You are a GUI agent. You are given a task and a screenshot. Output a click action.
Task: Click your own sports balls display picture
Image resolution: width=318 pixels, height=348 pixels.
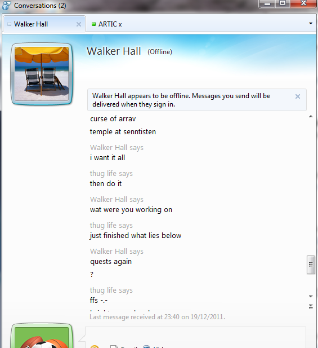[x=42, y=336]
